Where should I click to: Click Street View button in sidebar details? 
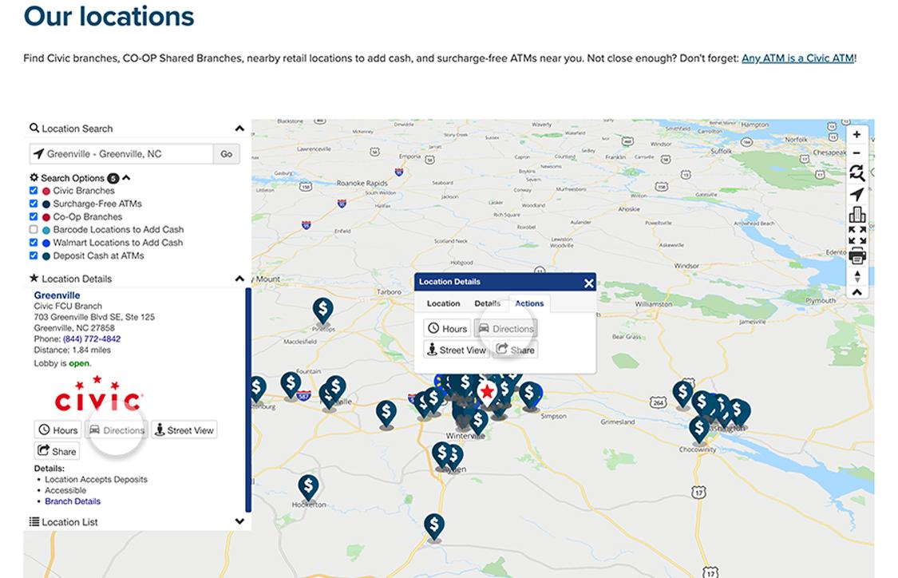(184, 430)
